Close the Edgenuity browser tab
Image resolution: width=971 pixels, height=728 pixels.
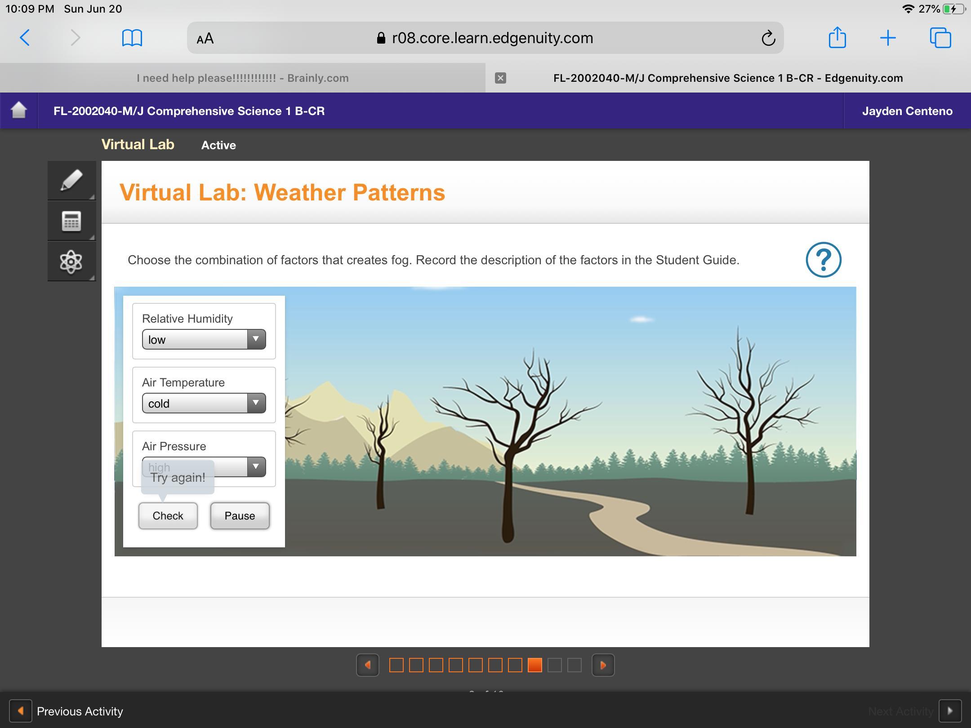[x=500, y=78]
